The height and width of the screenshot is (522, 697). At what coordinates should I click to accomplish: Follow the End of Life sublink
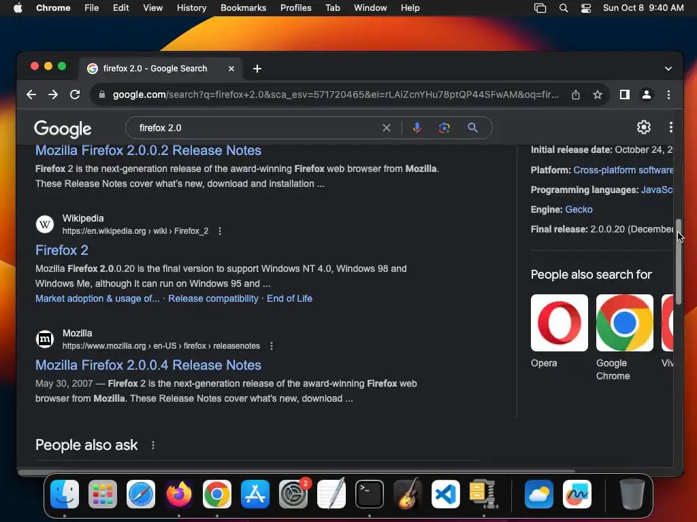(289, 299)
